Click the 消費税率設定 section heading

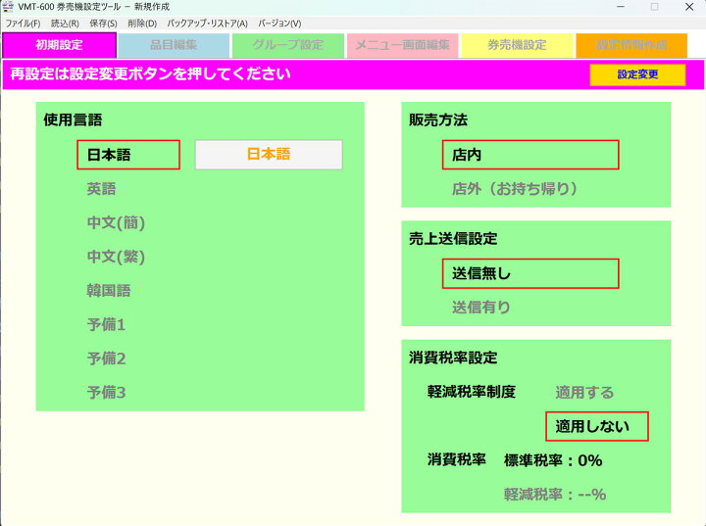pos(453,358)
